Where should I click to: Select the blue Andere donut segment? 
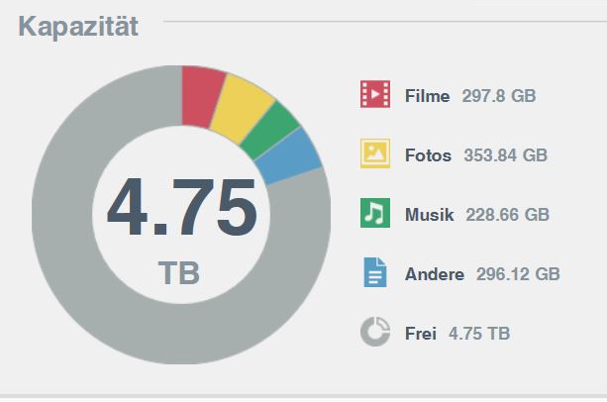tap(288, 156)
